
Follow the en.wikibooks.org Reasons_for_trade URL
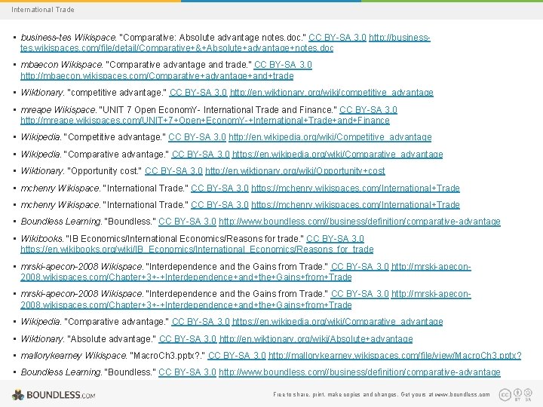(x=197, y=249)
